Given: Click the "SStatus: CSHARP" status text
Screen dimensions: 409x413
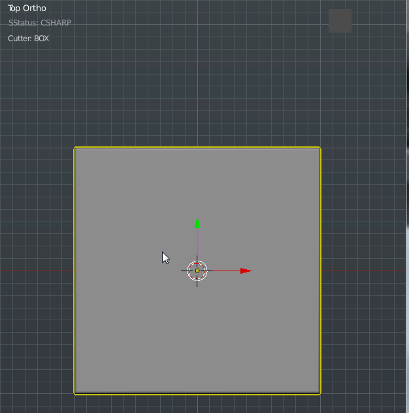Looking at the screenshot, I should (40, 23).
